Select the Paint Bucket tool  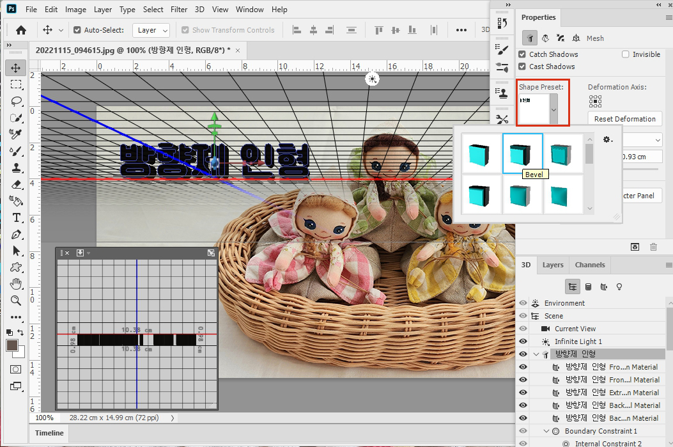(16, 201)
